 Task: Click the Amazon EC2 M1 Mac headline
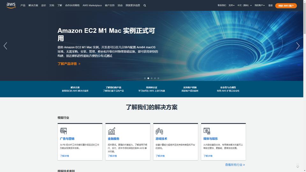[x=106, y=34]
